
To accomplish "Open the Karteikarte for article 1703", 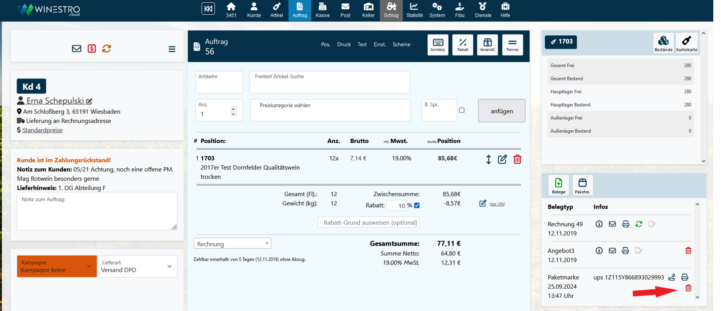I will pos(686,43).
